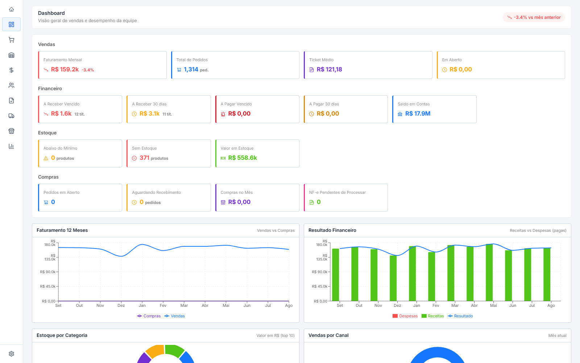This screenshot has height=363, width=580.
Task: Open the bar chart reports sidebar icon
Action: [x=11, y=146]
